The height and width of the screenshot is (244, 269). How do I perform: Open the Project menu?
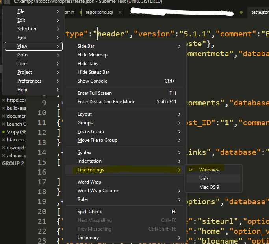tap(33, 72)
